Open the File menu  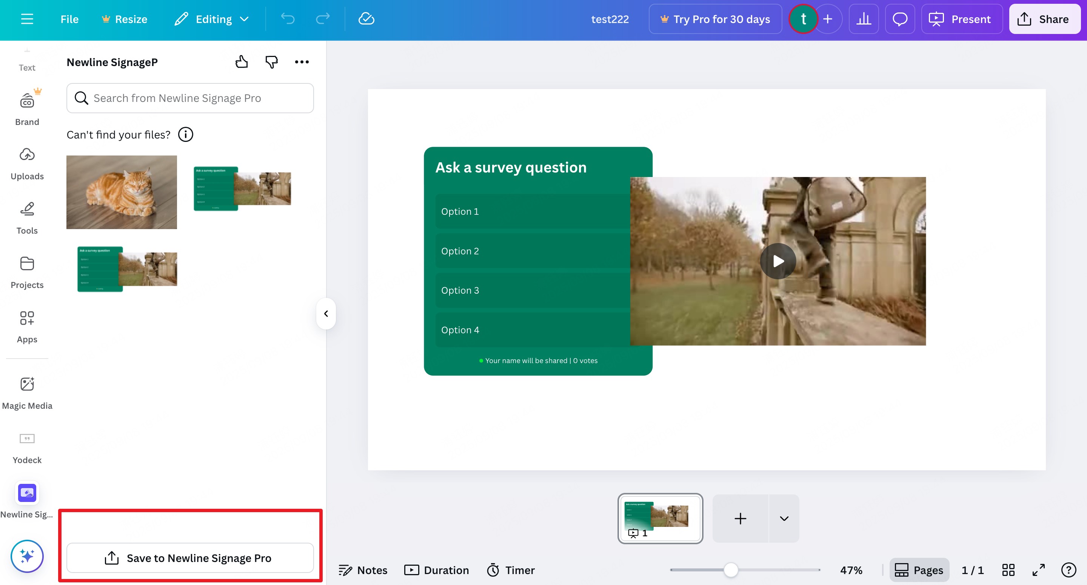(x=69, y=19)
